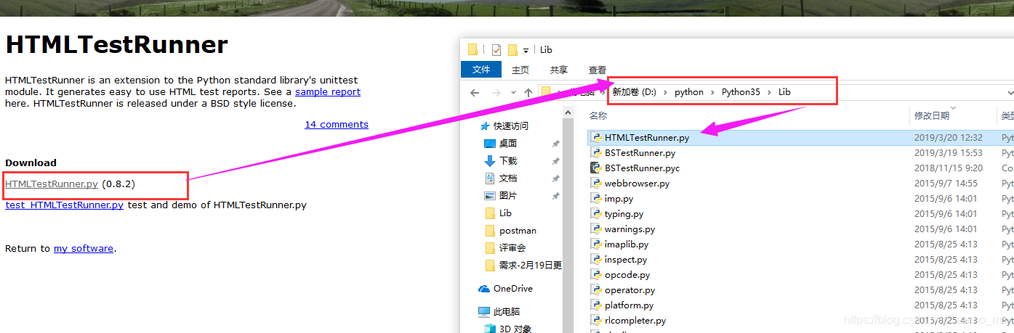Click the Python icon next to typing.py
The height and width of the screenshot is (333, 1014).
click(x=596, y=214)
